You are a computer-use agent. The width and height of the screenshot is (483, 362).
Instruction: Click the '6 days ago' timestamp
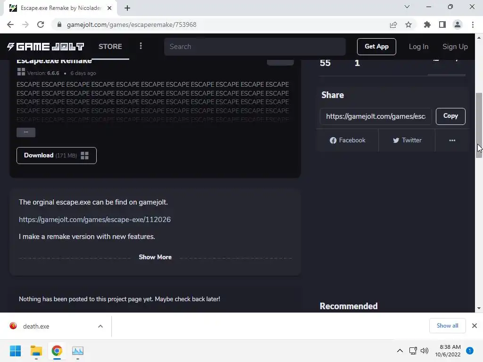click(x=83, y=73)
